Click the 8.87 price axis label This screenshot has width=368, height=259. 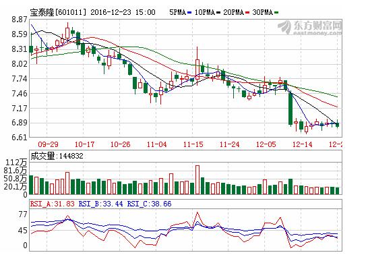(20, 20)
